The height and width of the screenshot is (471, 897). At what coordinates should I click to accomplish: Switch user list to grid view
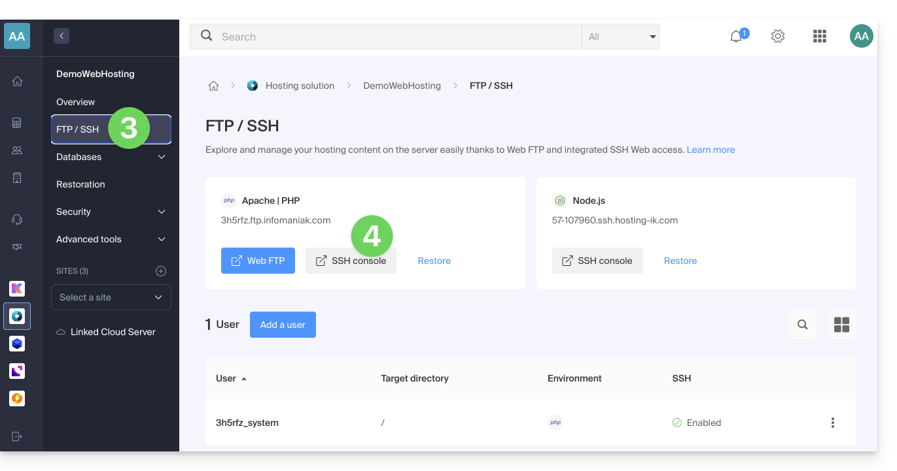(841, 325)
